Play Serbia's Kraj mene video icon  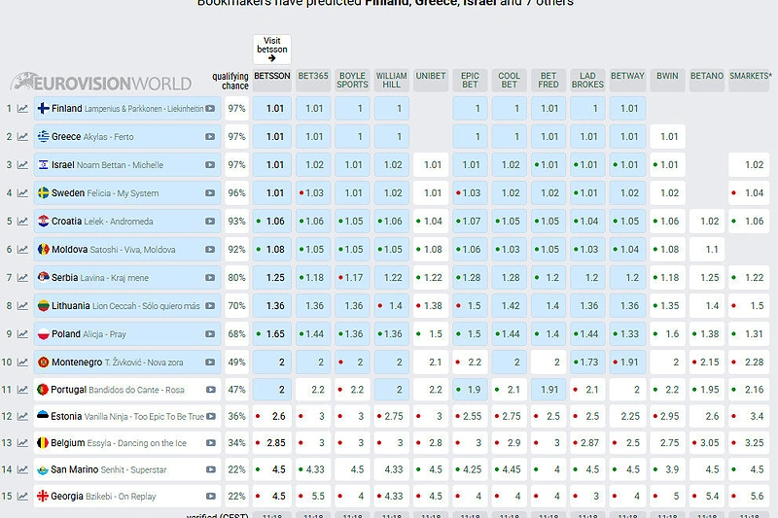tap(210, 278)
